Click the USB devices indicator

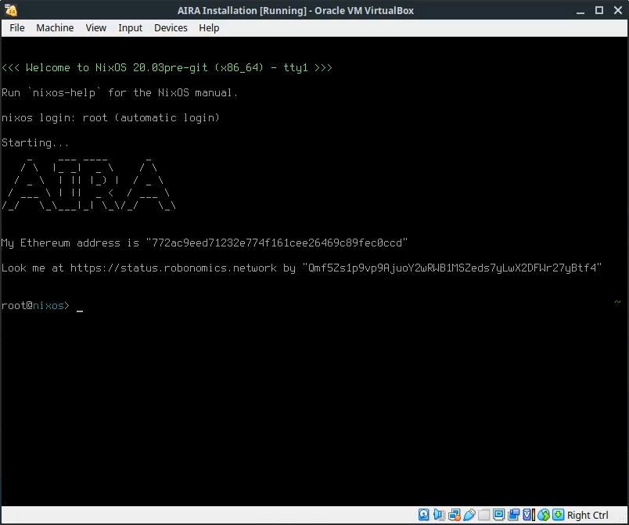(x=469, y=515)
